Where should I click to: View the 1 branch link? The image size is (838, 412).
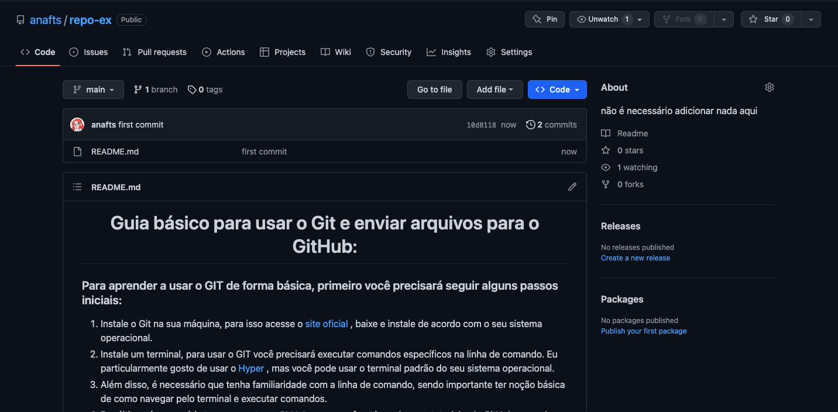point(156,90)
